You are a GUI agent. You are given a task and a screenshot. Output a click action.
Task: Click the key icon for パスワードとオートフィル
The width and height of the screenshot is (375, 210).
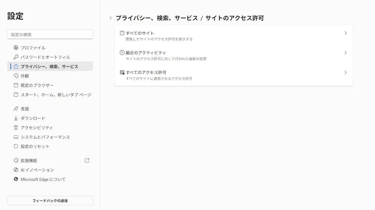click(x=16, y=57)
